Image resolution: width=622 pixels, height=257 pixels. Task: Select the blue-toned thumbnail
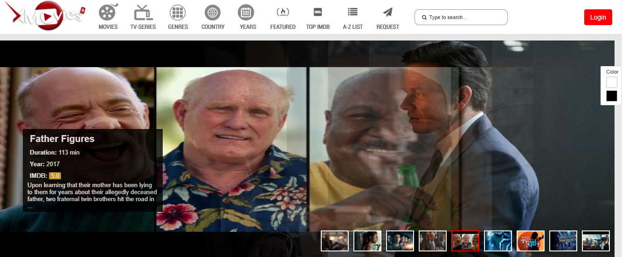(498, 241)
